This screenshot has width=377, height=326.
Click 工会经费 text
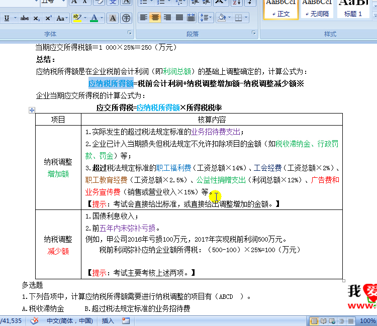pyautogui.click(x=267, y=168)
